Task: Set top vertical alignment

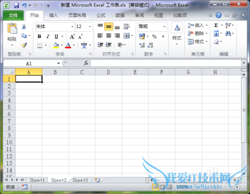Action: (100, 26)
